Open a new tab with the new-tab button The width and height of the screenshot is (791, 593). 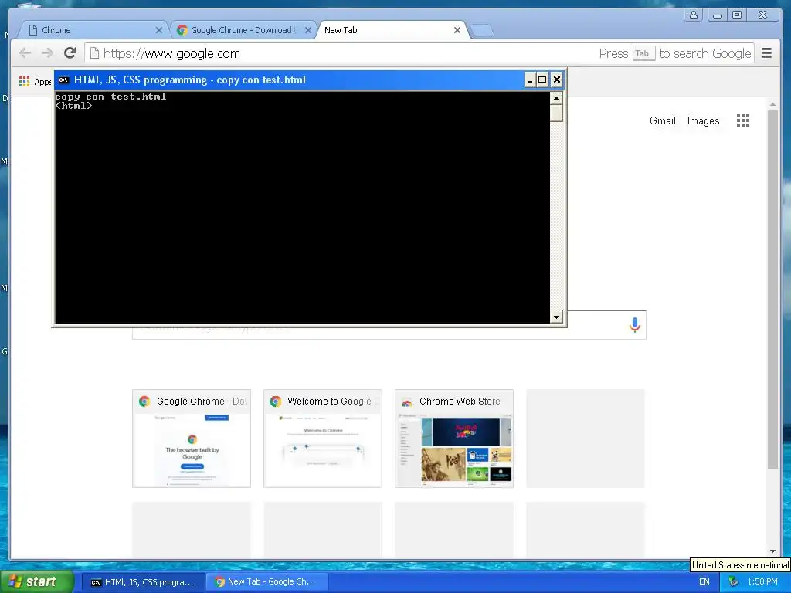[x=482, y=31]
